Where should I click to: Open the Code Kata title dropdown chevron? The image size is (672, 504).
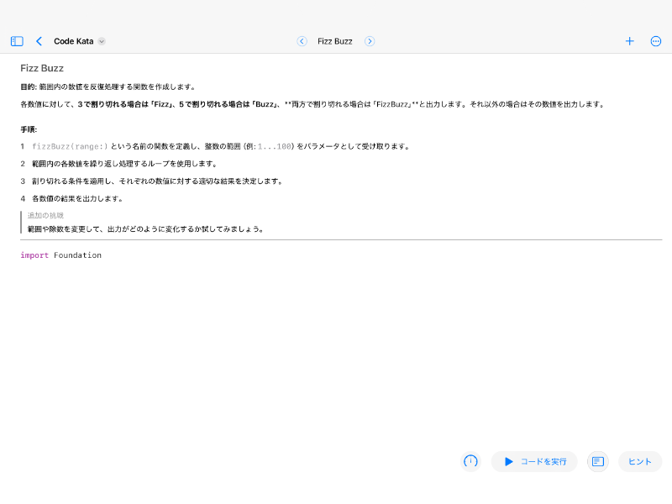pos(101,41)
